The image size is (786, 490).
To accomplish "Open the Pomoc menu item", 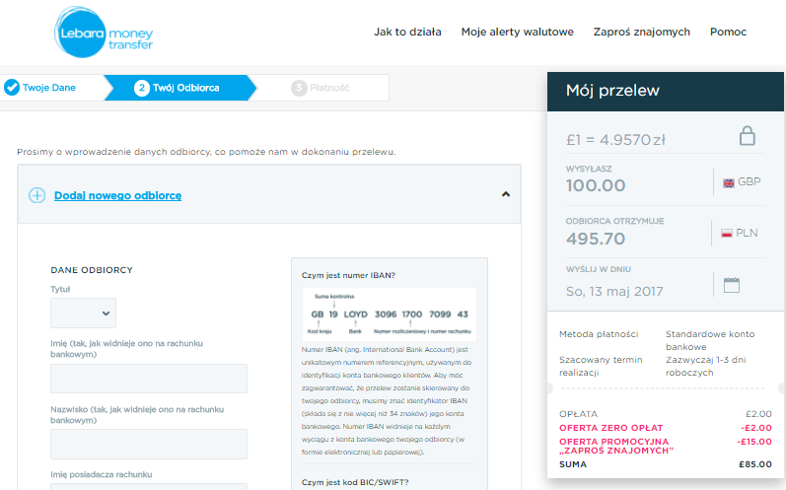I will coord(728,33).
